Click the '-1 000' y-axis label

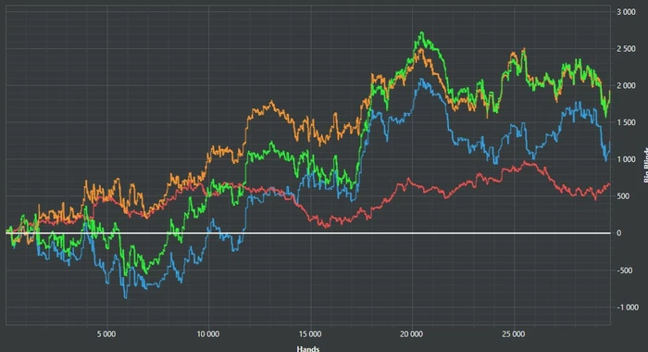pyautogui.click(x=628, y=308)
